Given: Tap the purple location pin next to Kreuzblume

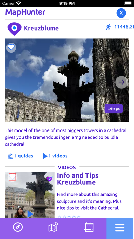Looking at the screenshot, I should click(x=14, y=29).
